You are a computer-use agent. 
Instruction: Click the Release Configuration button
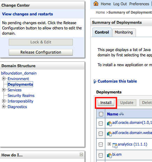tap(41, 52)
